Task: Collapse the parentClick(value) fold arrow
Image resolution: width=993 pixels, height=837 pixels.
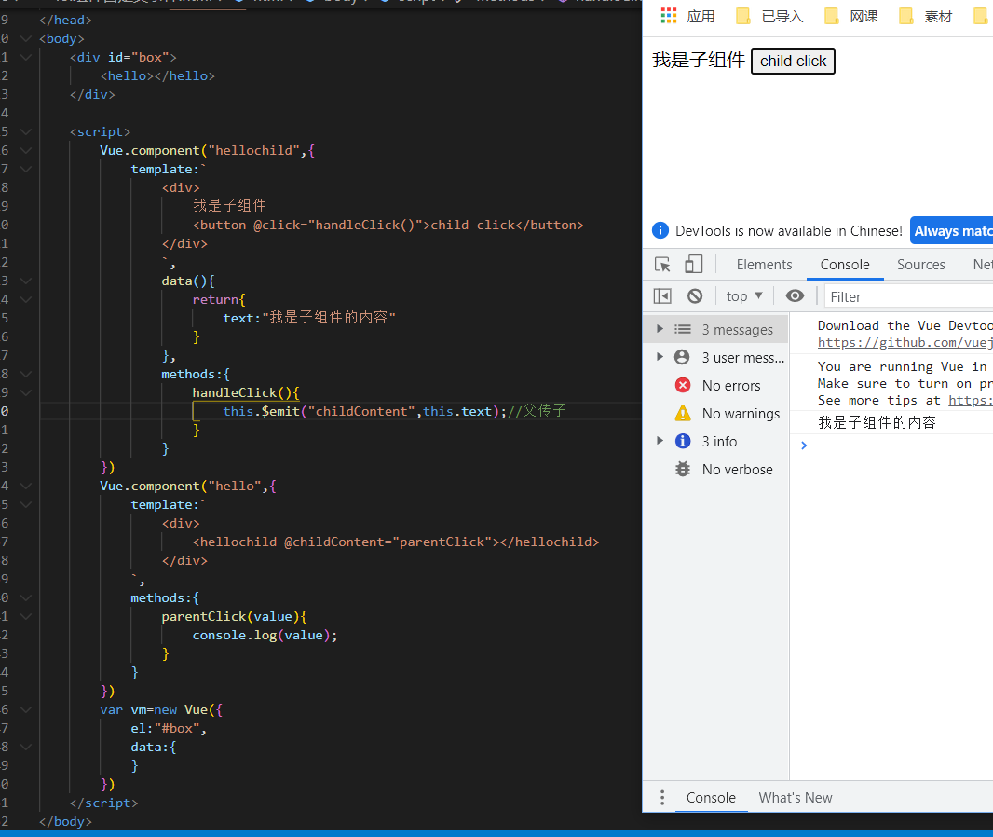Action: [26, 616]
